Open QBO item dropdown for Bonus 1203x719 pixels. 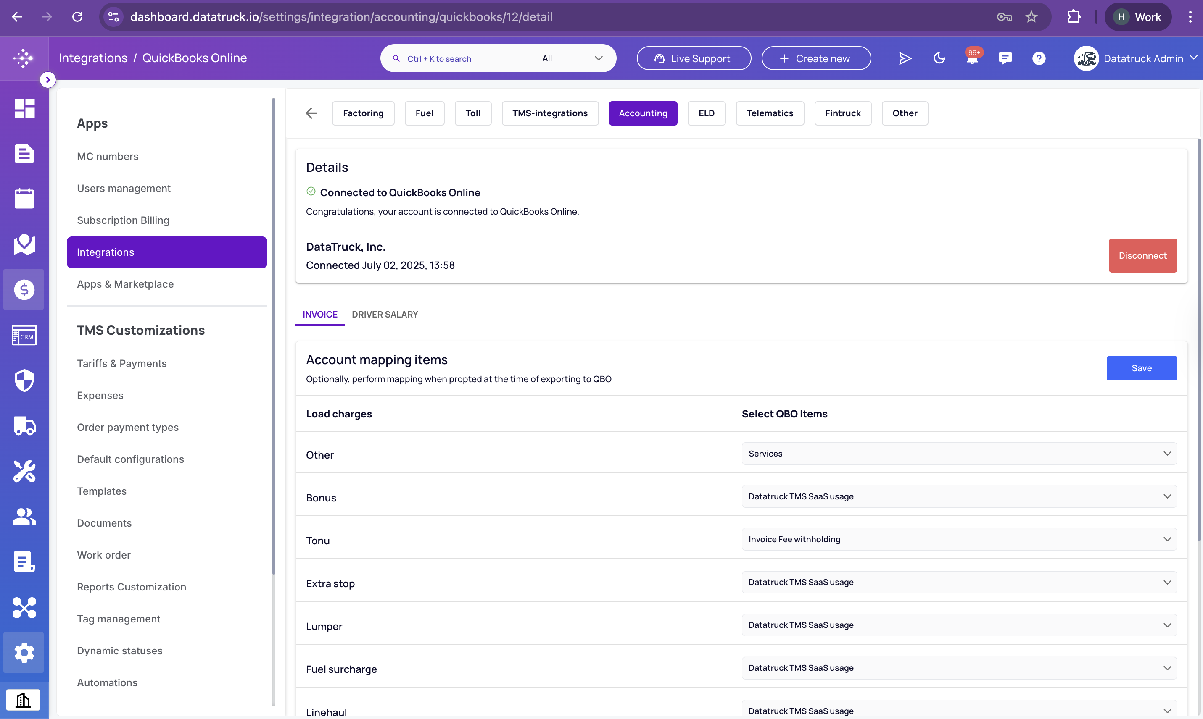pos(959,496)
